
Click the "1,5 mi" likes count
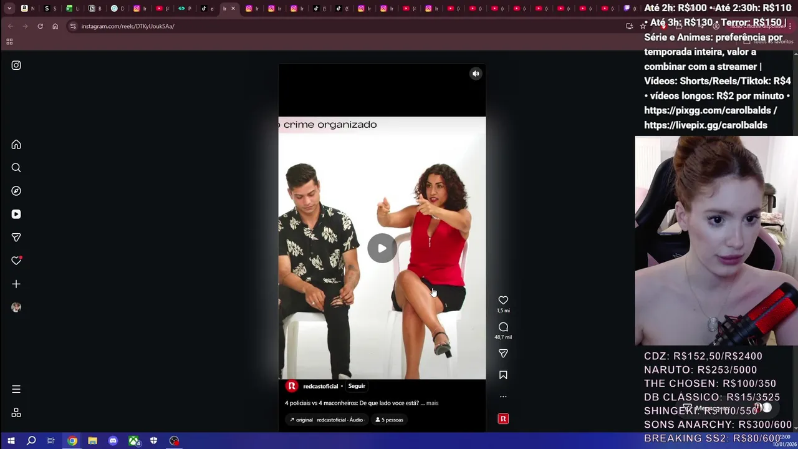(x=503, y=311)
